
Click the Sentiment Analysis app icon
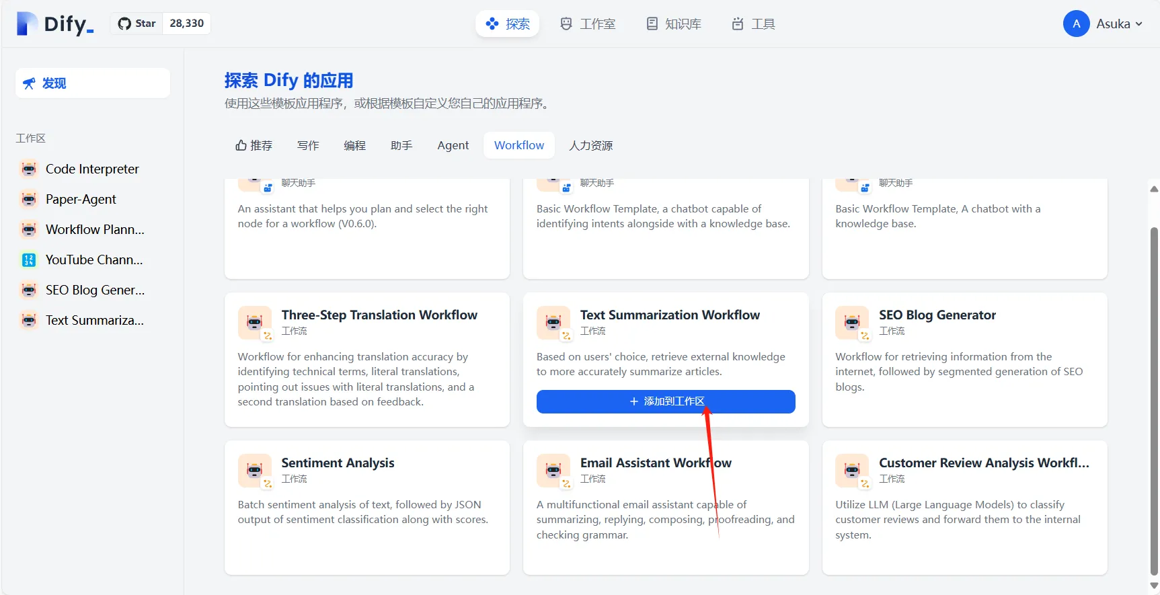pos(255,471)
